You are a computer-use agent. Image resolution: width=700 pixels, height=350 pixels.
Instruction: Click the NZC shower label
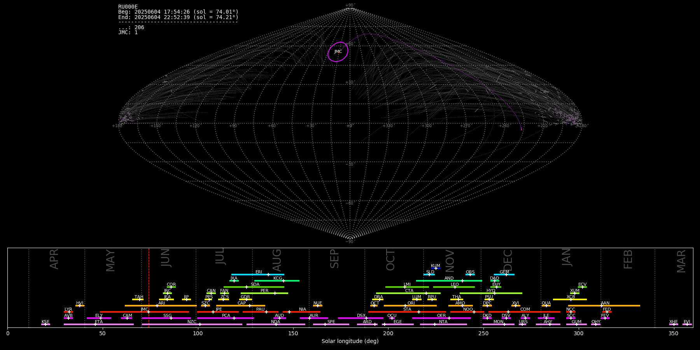coord(192,322)
